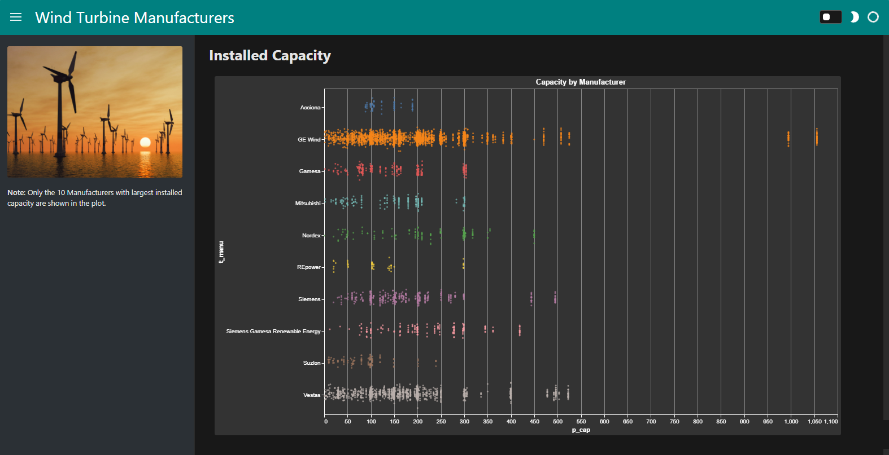Click the Gamesa axis label
Image resolution: width=889 pixels, height=455 pixels.
click(x=310, y=171)
